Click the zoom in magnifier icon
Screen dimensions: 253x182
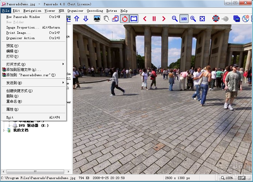(193, 19)
